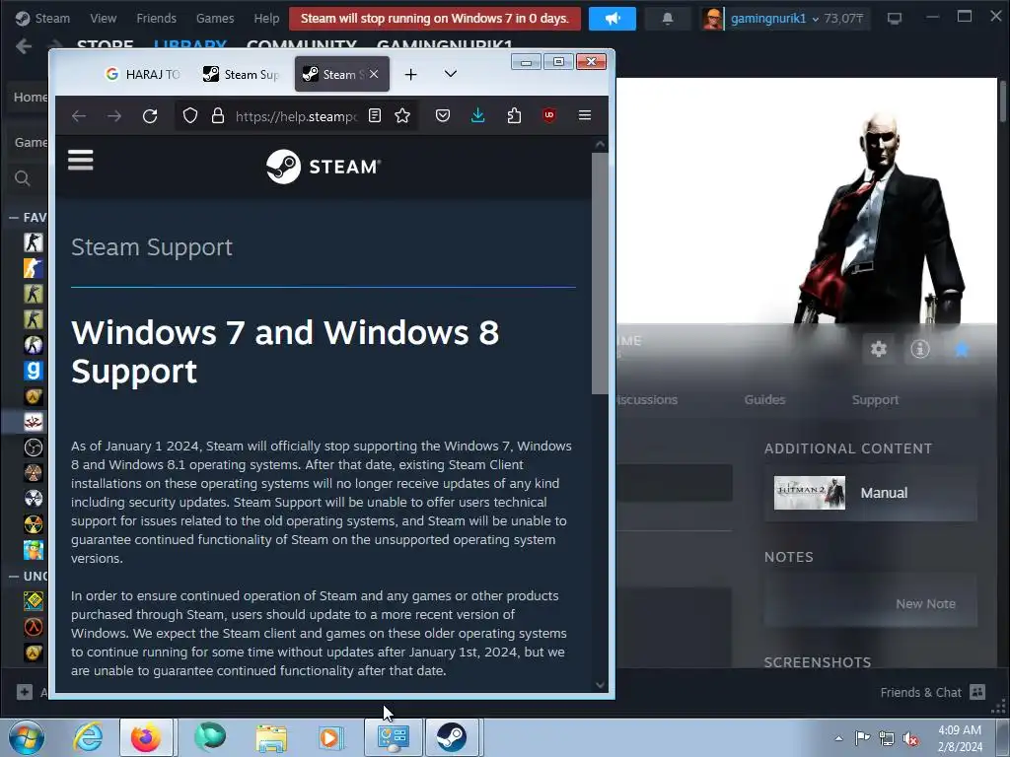
Task: Open the media player taskbar icon
Action: 329,737
